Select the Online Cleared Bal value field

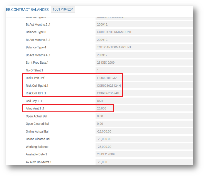click(x=144, y=139)
